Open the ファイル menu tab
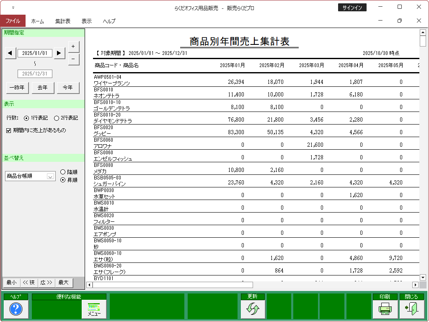Screen dimensions: 429x322 (13, 21)
